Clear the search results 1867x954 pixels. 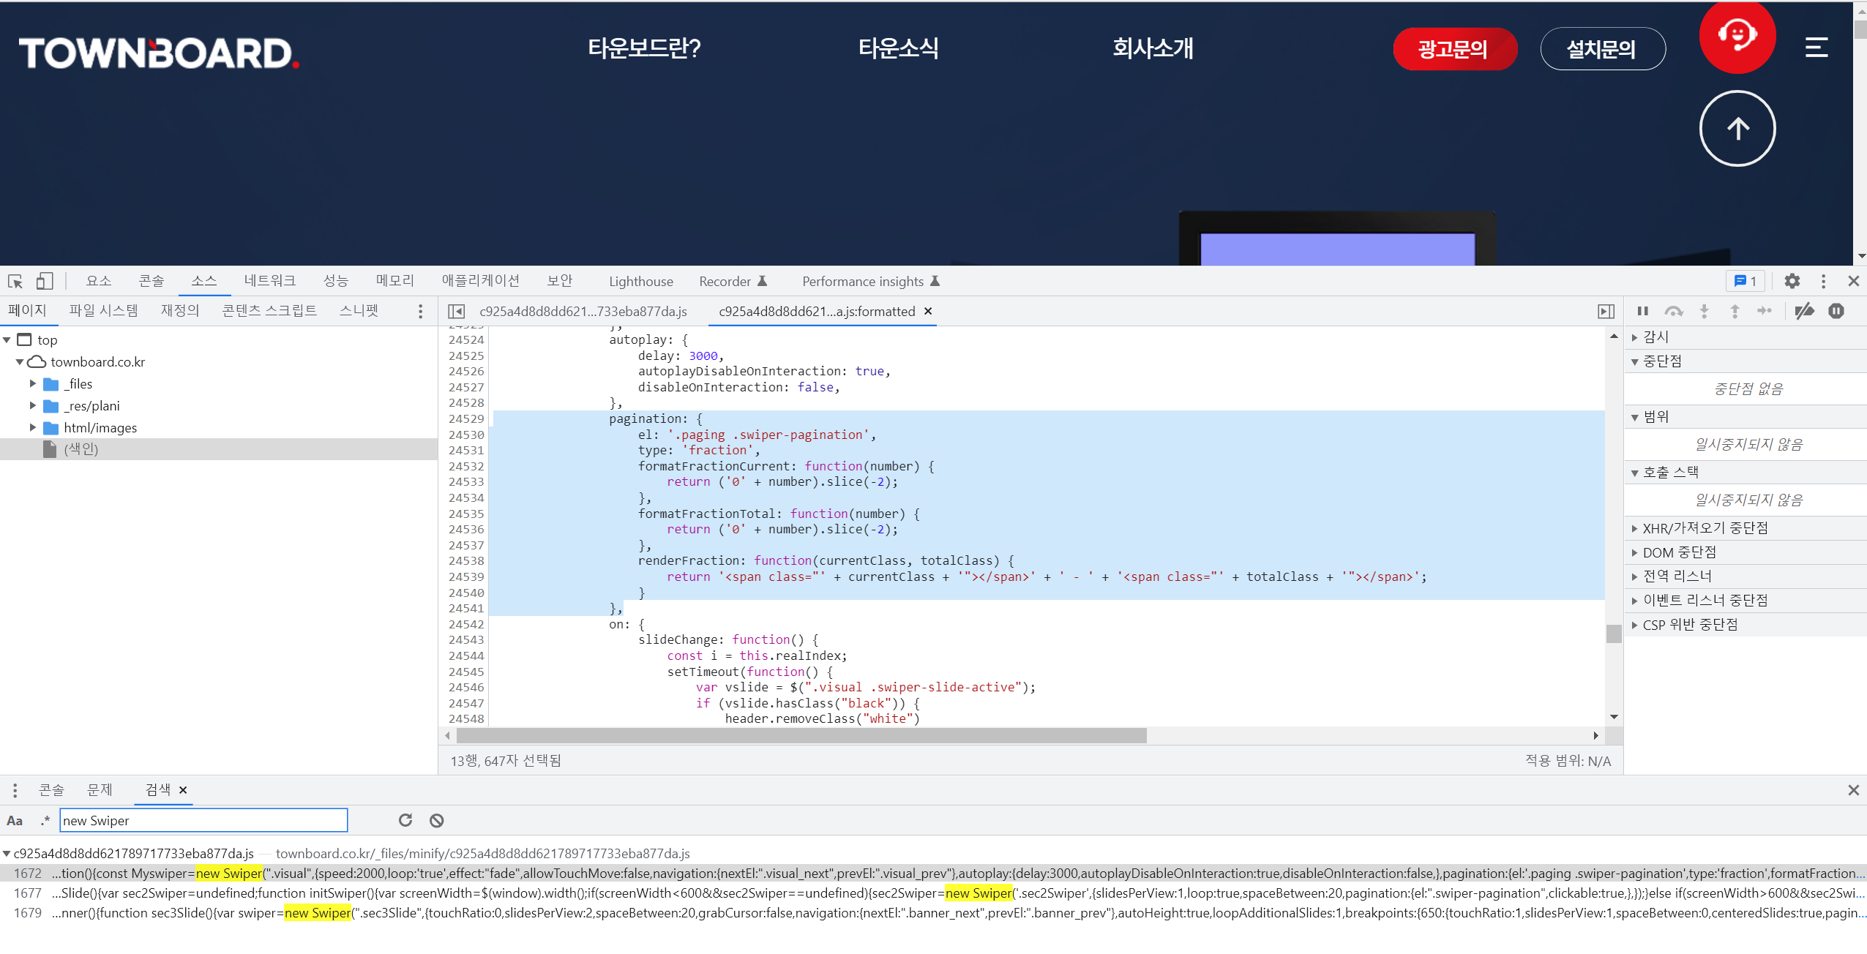pos(437,820)
